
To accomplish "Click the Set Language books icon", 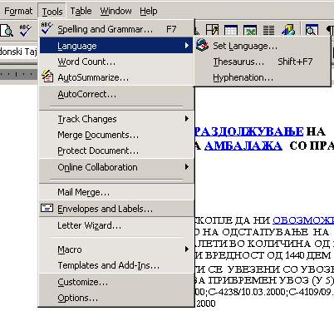I will coord(203,45).
